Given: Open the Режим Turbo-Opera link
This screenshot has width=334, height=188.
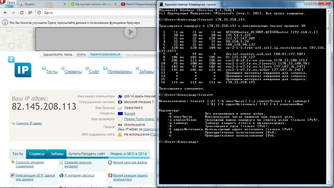Looking at the screenshot, I should point(139,119).
